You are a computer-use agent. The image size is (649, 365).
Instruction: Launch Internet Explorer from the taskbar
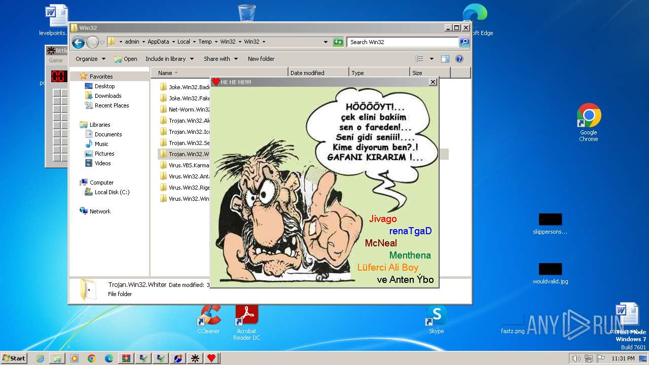click(x=40, y=358)
